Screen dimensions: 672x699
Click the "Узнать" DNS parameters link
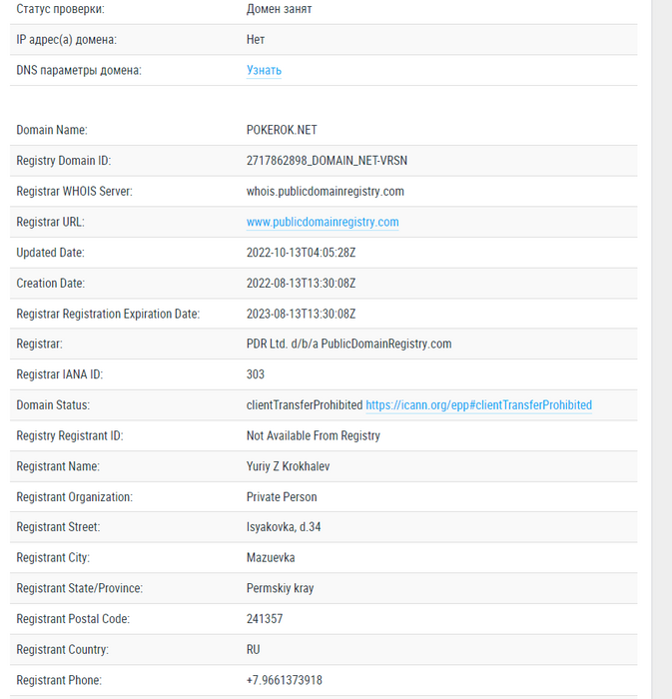(264, 71)
